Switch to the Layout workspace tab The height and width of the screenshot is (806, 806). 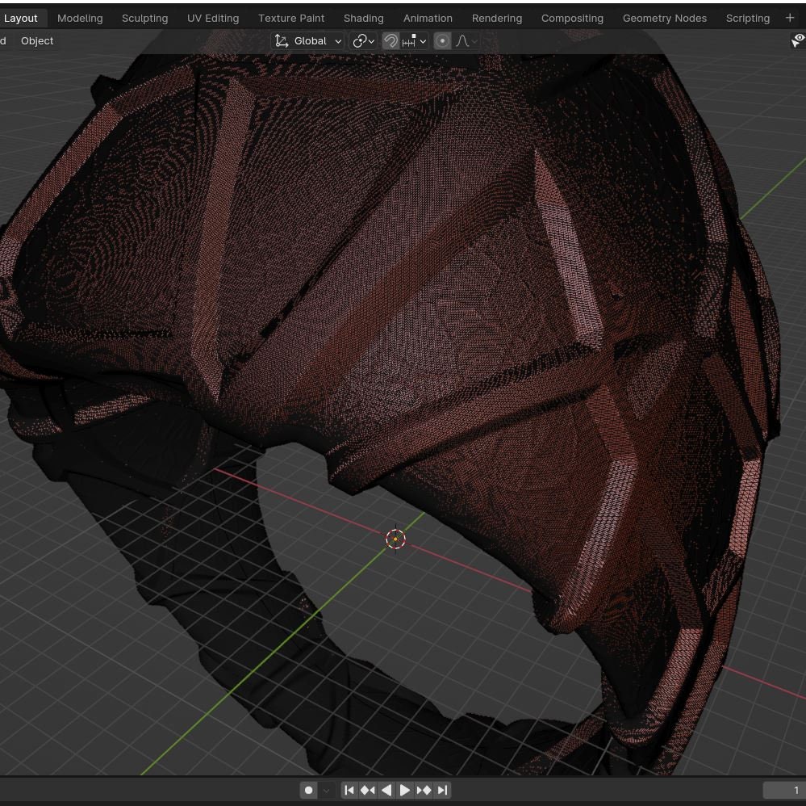[20, 18]
